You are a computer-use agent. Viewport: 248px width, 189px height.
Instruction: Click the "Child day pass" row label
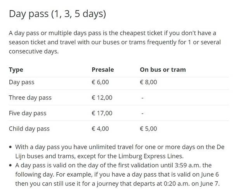[29, 129]
